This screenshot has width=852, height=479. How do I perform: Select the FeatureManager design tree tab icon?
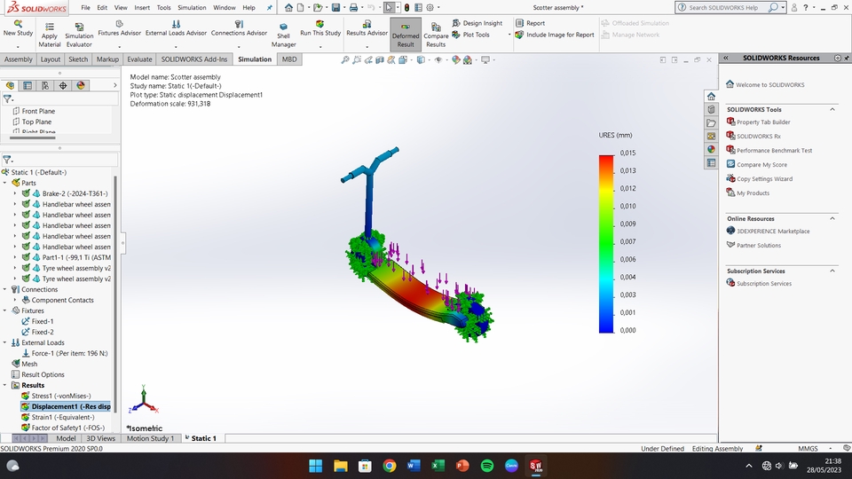(10, 85)
